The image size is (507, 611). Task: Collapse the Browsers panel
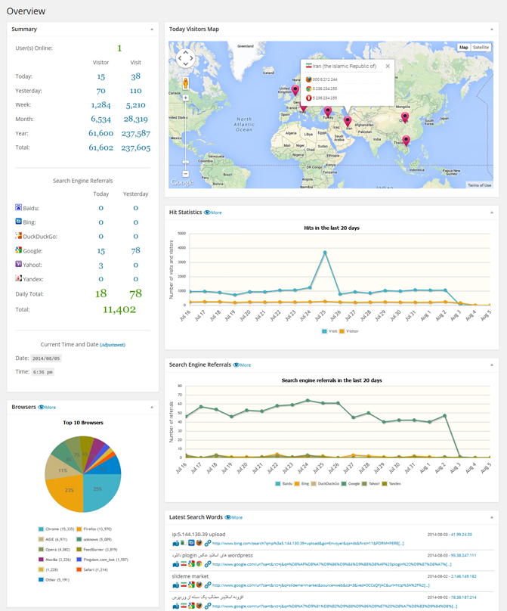click(x=151, y=407)
